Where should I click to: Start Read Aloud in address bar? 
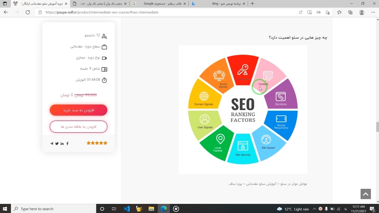(309, 12)
